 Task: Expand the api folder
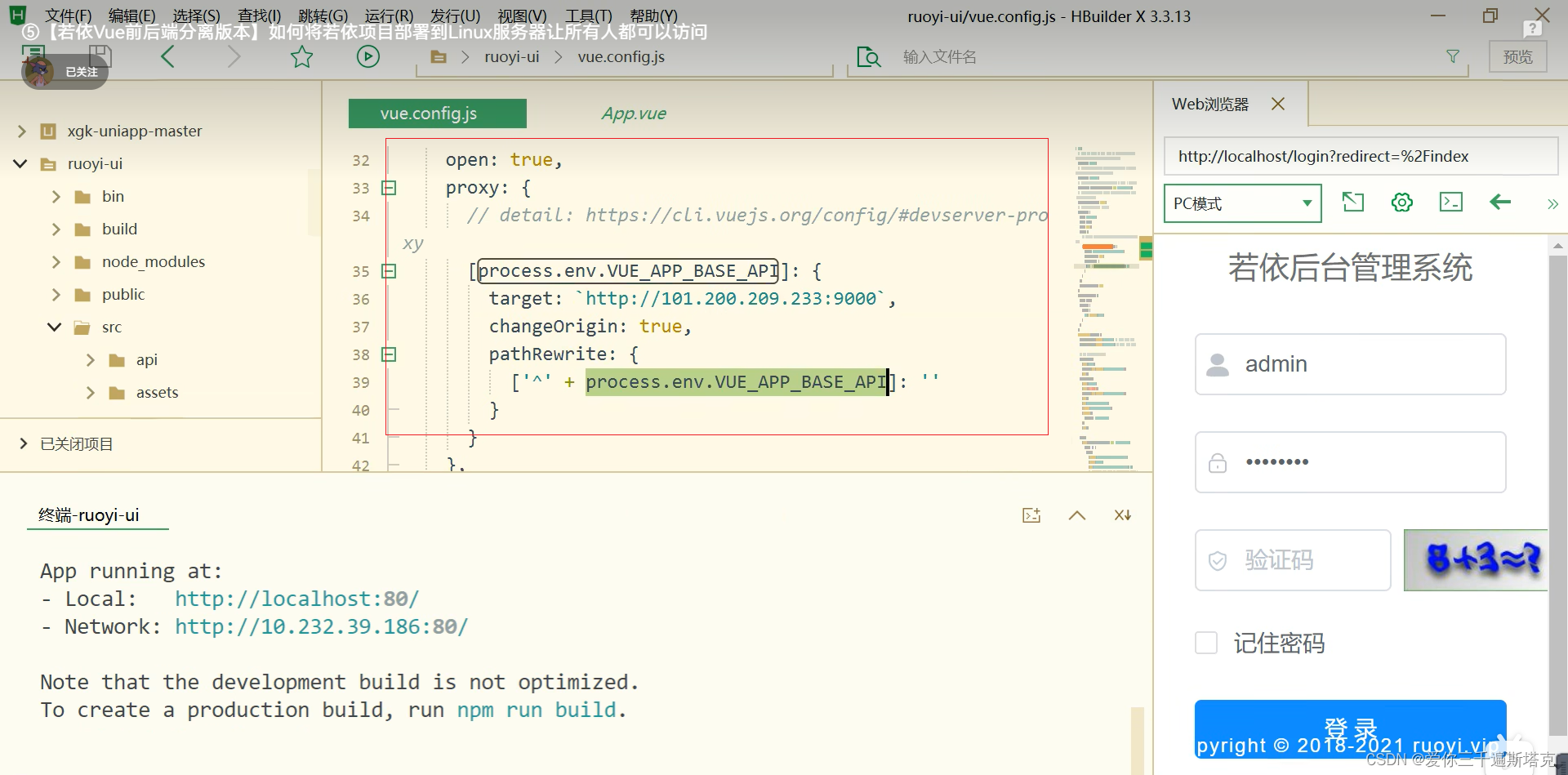click(x=91, y=359)
